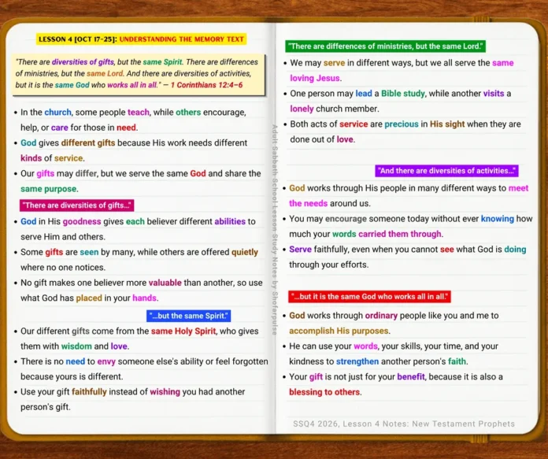Click the yellow 'LESSON 4 [OCT 17-25]' title banner
The height and width of the screenshot is (459, 548).
(141, 39)
